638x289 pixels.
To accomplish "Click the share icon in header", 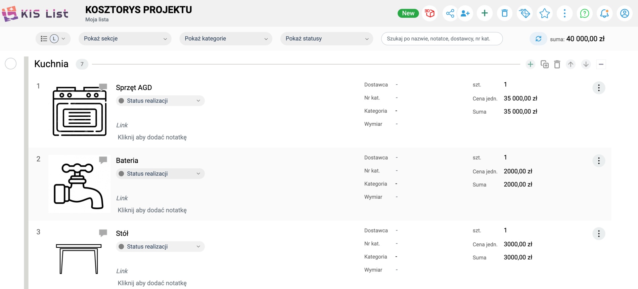I will click(450, 13).
